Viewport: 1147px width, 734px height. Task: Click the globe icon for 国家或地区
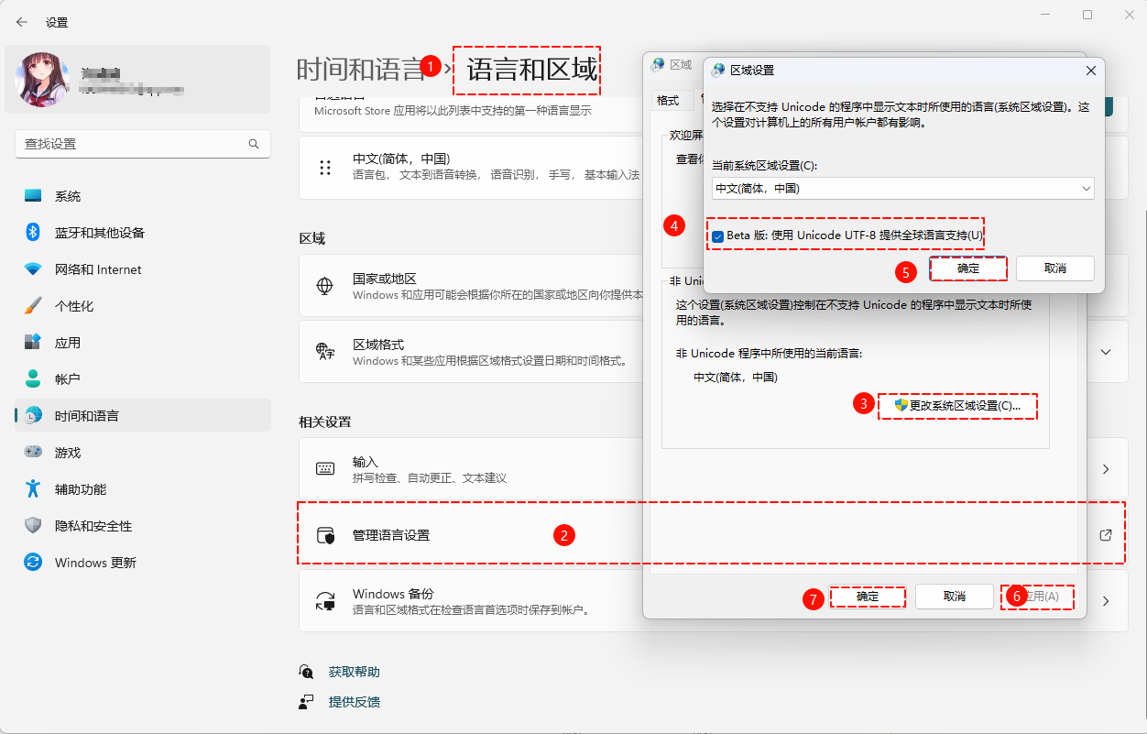[x=325, y=285]
